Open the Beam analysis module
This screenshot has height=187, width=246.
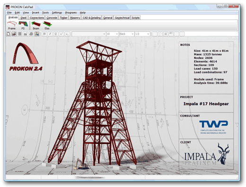(x=36, y=26)
